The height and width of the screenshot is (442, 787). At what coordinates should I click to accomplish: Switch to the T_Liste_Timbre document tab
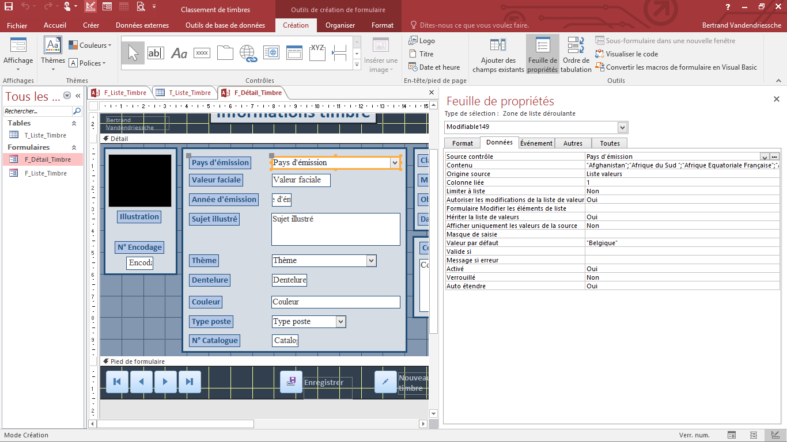click(184, 93)
